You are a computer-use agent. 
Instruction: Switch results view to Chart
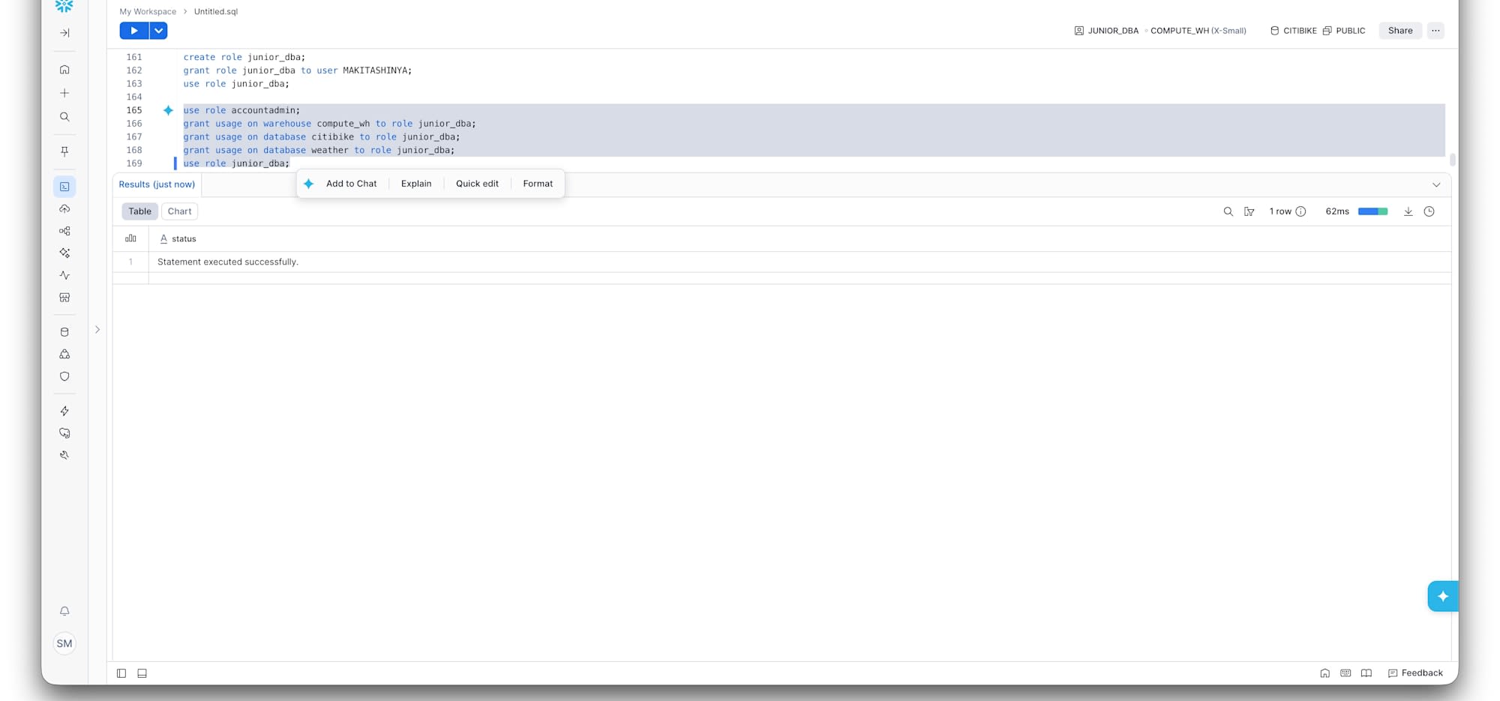(179, 211)
